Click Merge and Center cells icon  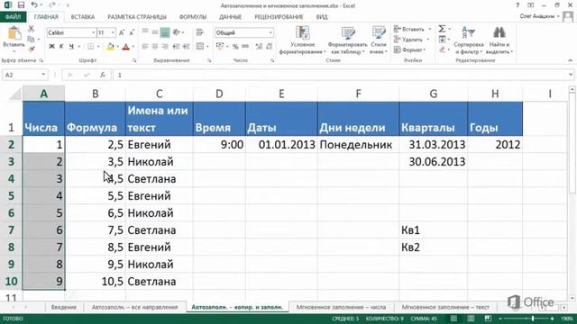[200, 46]
